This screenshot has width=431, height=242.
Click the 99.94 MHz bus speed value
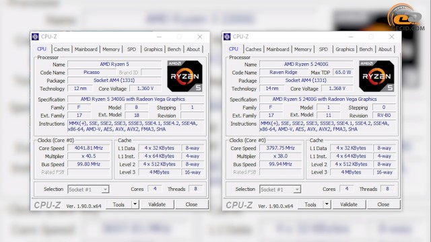pos(281,164)
